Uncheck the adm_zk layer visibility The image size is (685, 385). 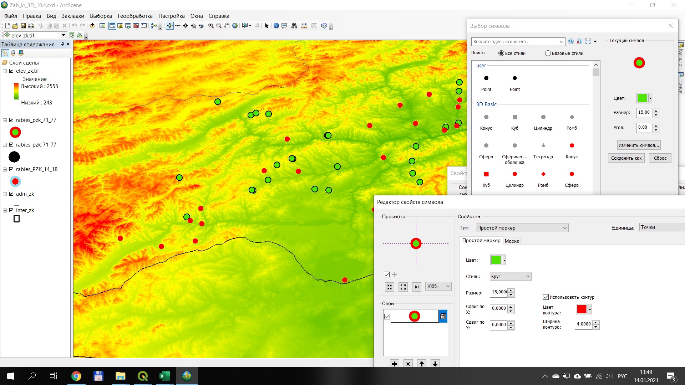[x=11, y=194]
